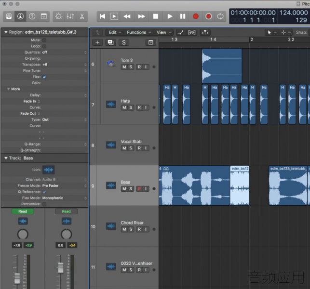Show automation curve button in tracks menu bar
310x289 pixels.
(x=181, y=32)
